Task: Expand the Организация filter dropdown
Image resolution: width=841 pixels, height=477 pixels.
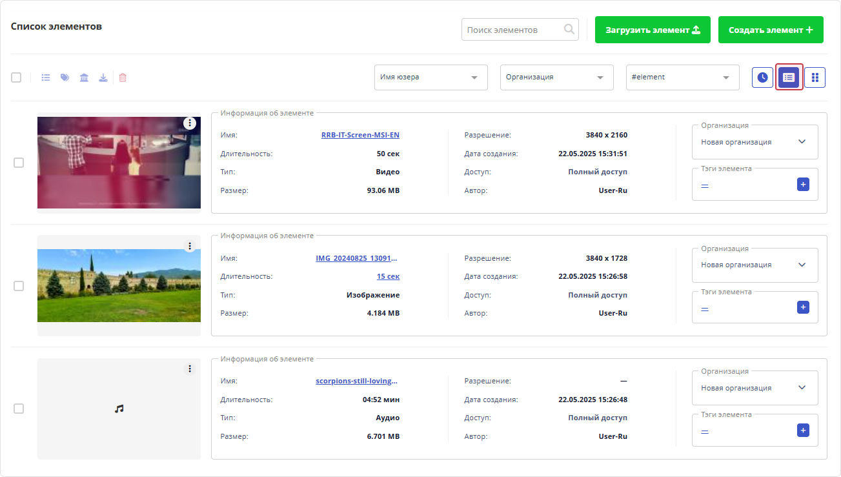Action: 556,77
